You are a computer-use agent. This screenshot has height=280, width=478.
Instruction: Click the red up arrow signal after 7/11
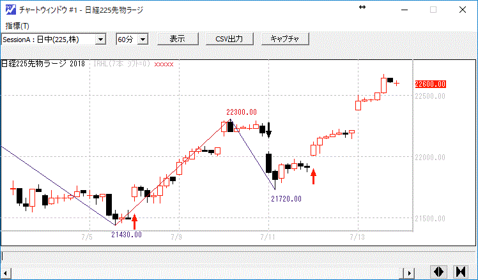point(313,177)
